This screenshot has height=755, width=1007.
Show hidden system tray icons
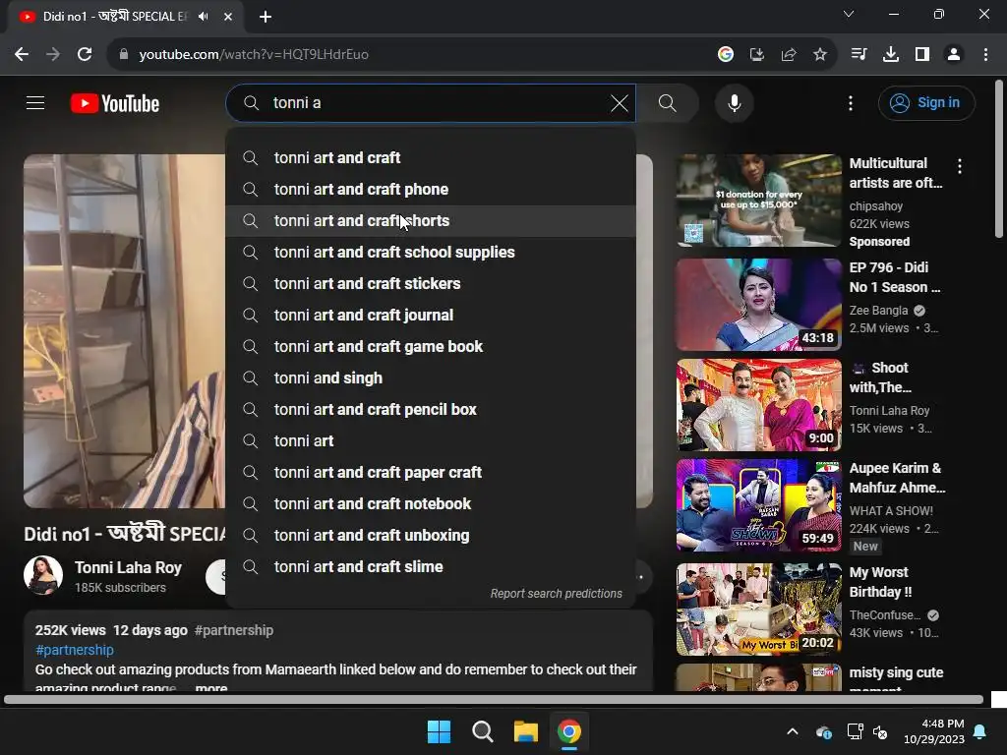click(x=793, y=731)
